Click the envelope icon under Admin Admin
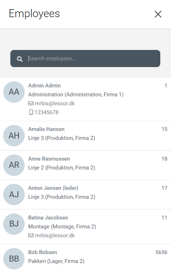 point(31,103)
